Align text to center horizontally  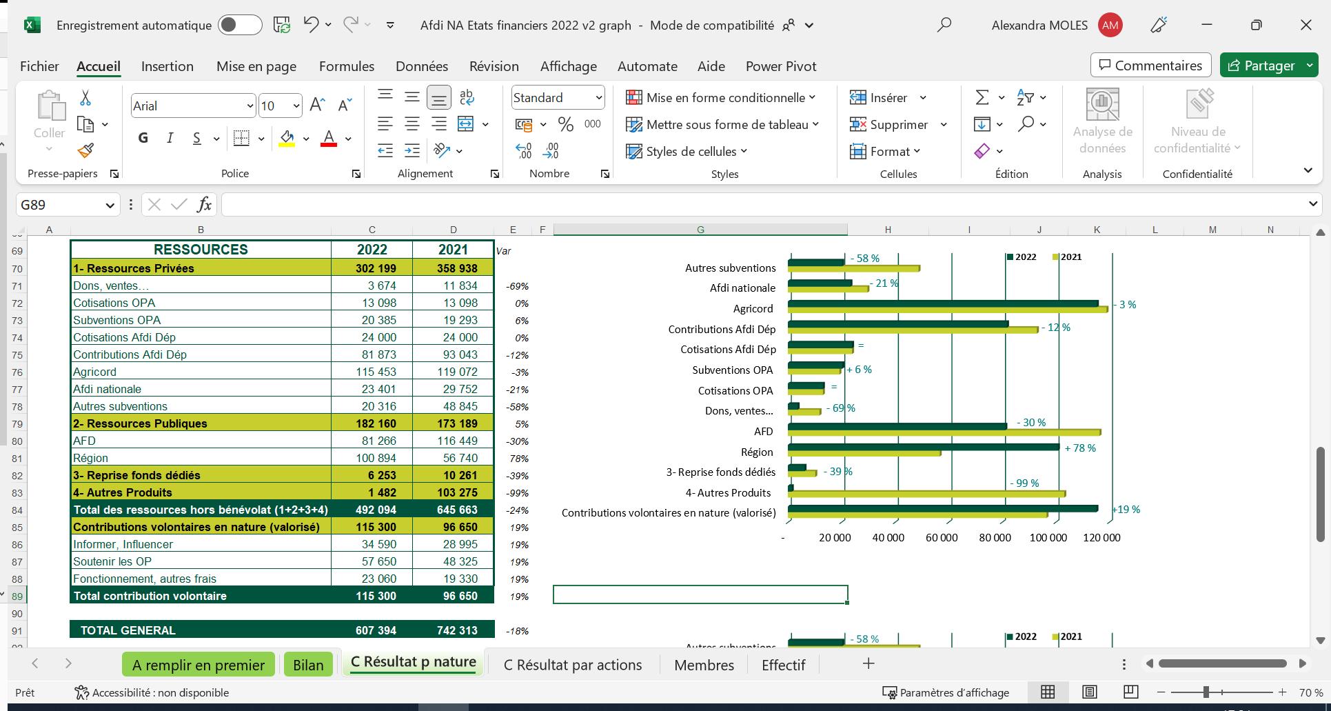pyautogui.click(x=412, y=124)
